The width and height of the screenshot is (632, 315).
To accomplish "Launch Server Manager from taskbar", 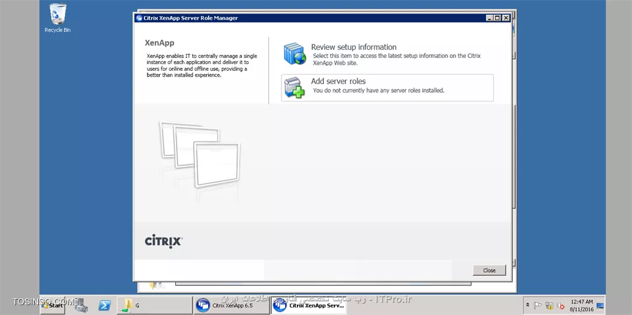I will coord(81,305).
